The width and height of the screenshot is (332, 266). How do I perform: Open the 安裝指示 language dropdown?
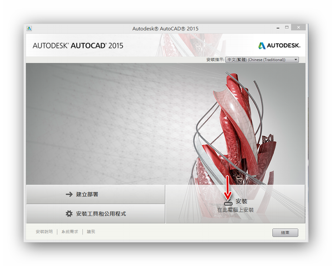(x=262, y=59)
